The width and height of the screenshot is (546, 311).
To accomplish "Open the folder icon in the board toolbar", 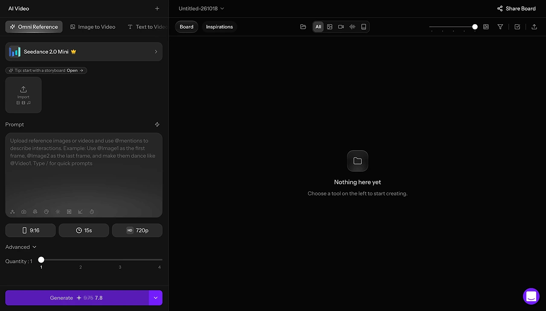I will coord(303,27).
